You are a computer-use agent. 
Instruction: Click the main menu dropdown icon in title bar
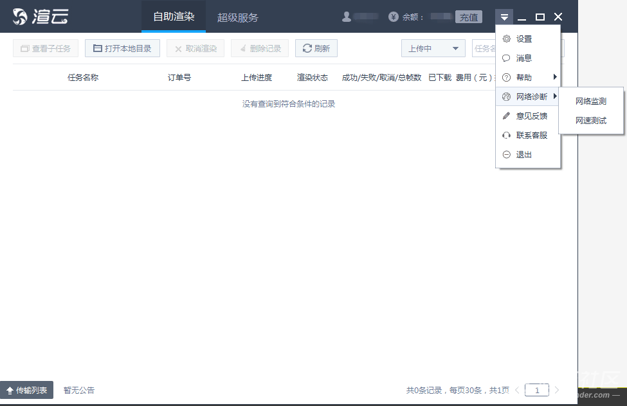[x=505, y=17]
